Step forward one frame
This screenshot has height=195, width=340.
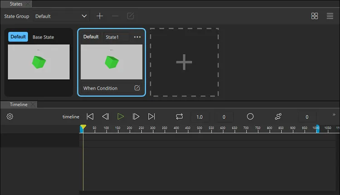136,117
